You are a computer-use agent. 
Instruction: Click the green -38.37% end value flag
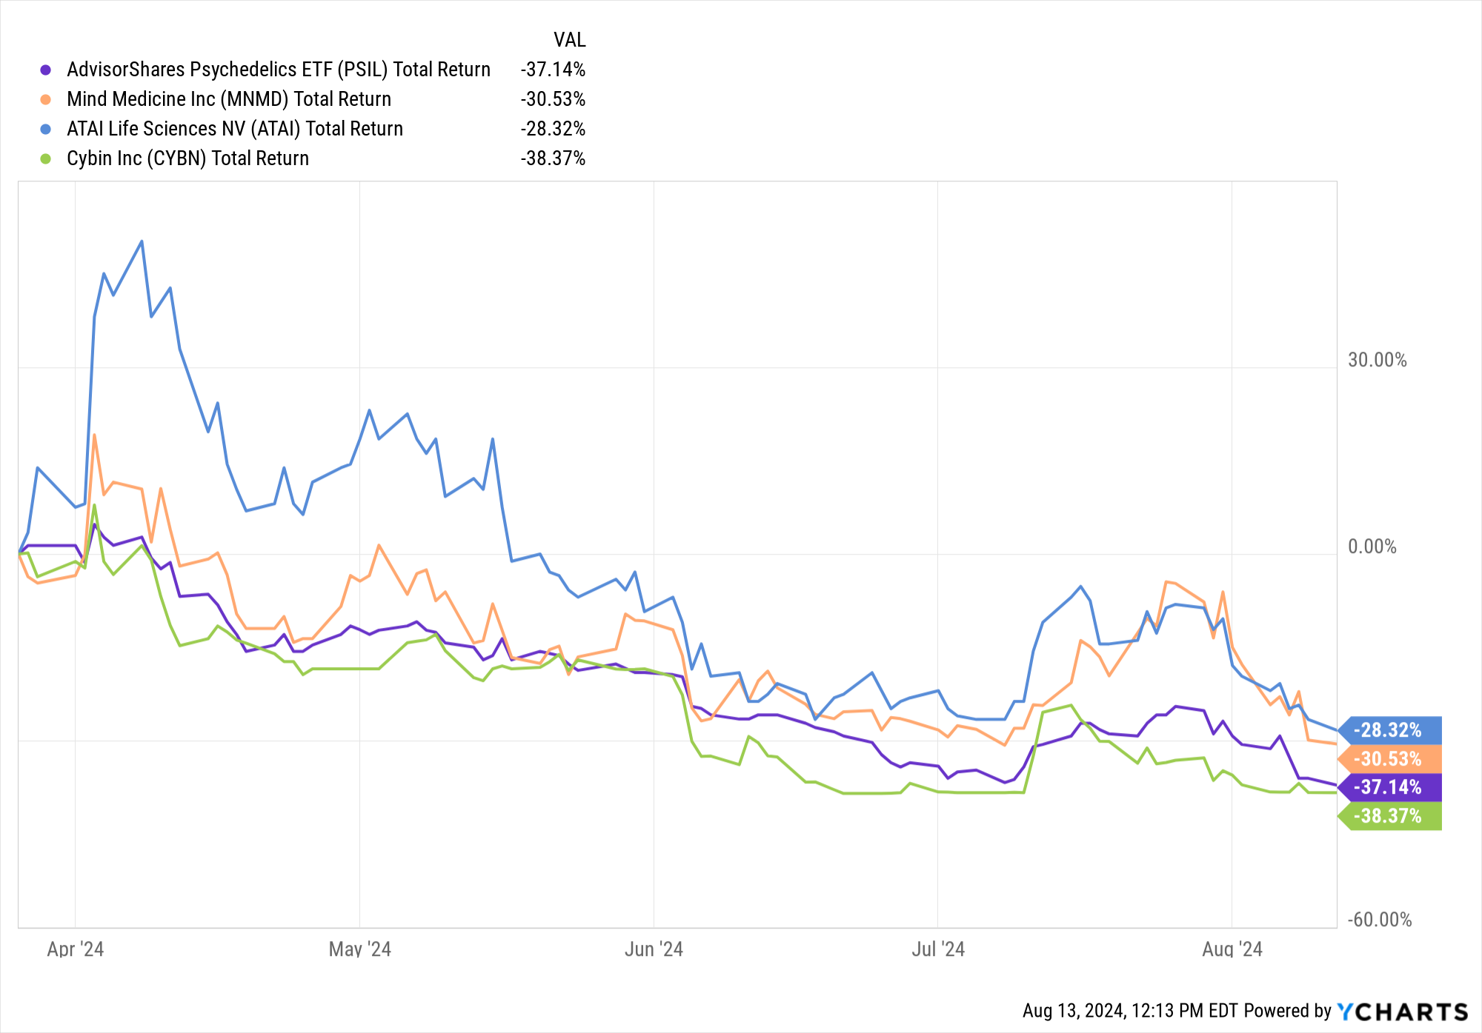[x=1391, y=816]
